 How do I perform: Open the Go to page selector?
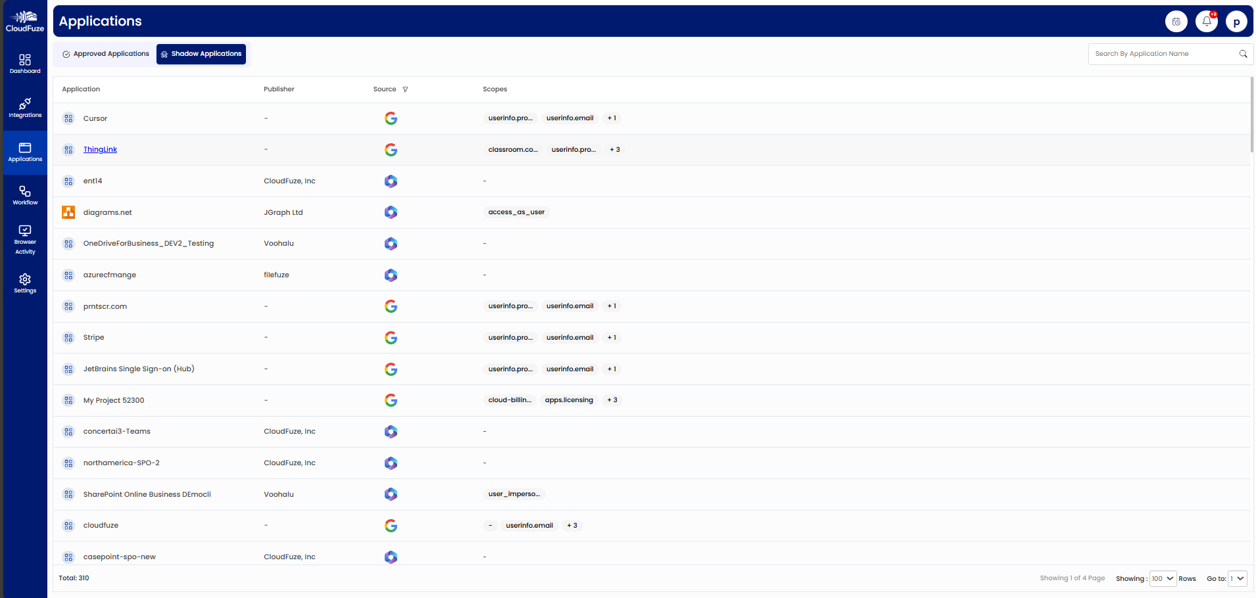point(1236,578)
